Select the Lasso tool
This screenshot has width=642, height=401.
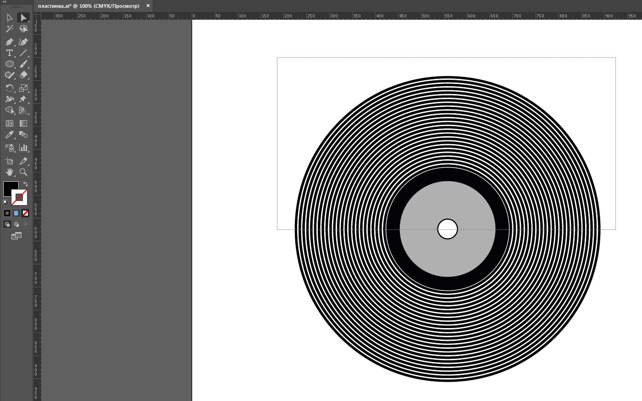pyautogui.click(x=23, y=29)
